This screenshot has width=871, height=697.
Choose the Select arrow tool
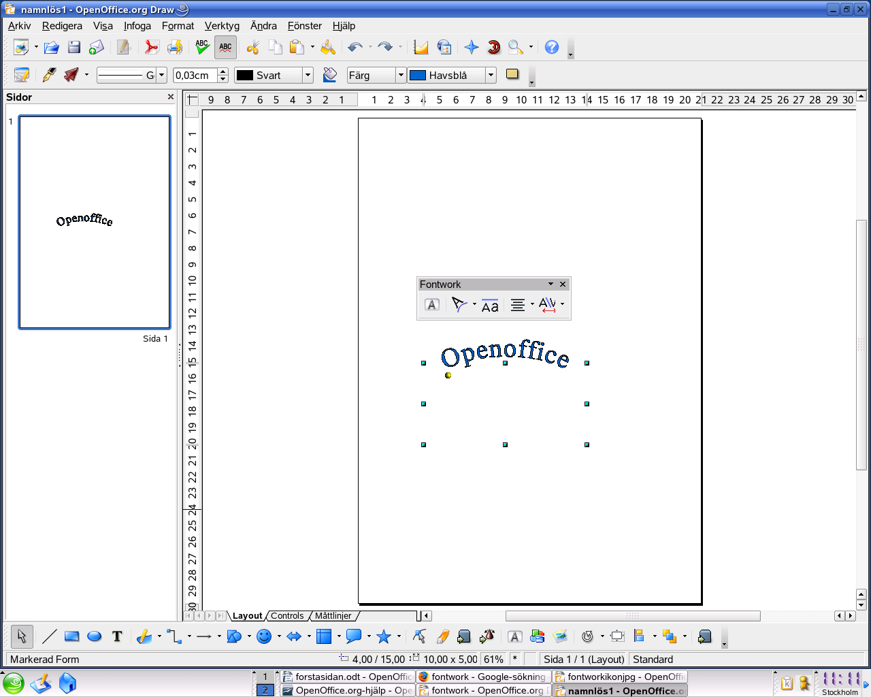(x=22, y=636)
